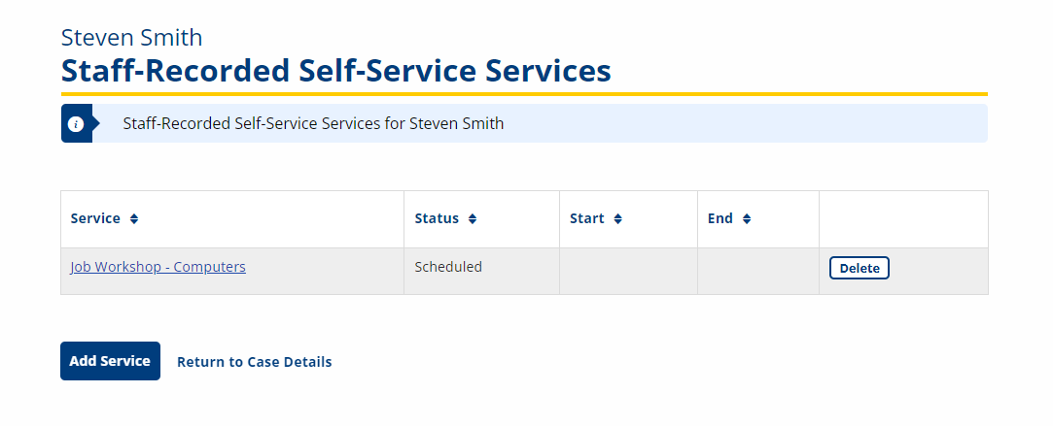Click the Staff-Recorded Self-Service Services page heading
The height and width of the screenshot is (426, 1053).
point(335,70)
